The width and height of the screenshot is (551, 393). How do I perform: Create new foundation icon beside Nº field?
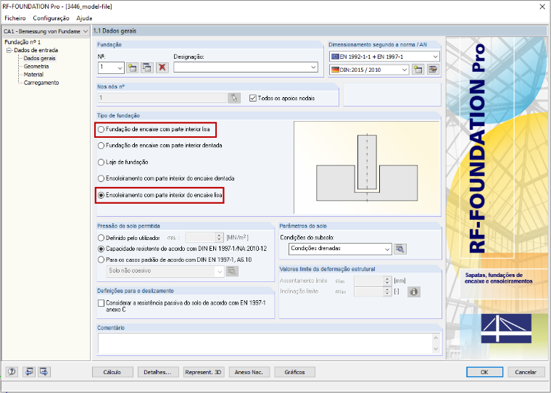pyautogui.click(x=133, y=67)
